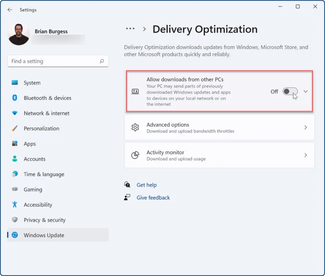Click the Give feedback person icon
The width and height of the screenshot is (325, 276).
(127, 197)
